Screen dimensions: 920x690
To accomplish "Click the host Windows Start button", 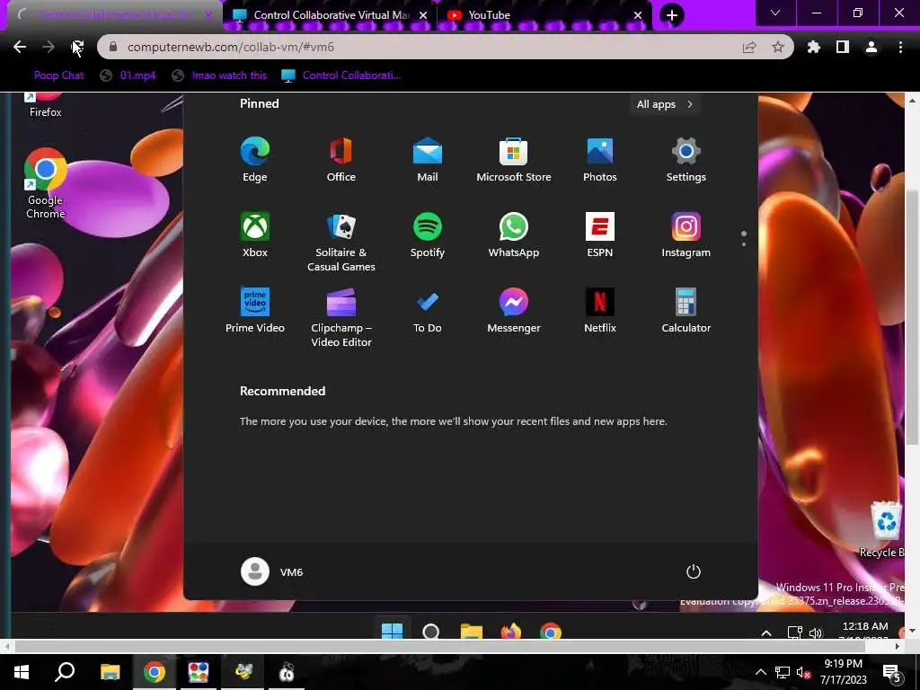I will pos(22,672).
